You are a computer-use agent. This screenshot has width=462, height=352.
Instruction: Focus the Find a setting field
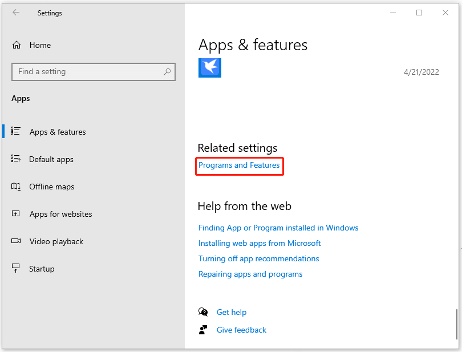(94, 72)
